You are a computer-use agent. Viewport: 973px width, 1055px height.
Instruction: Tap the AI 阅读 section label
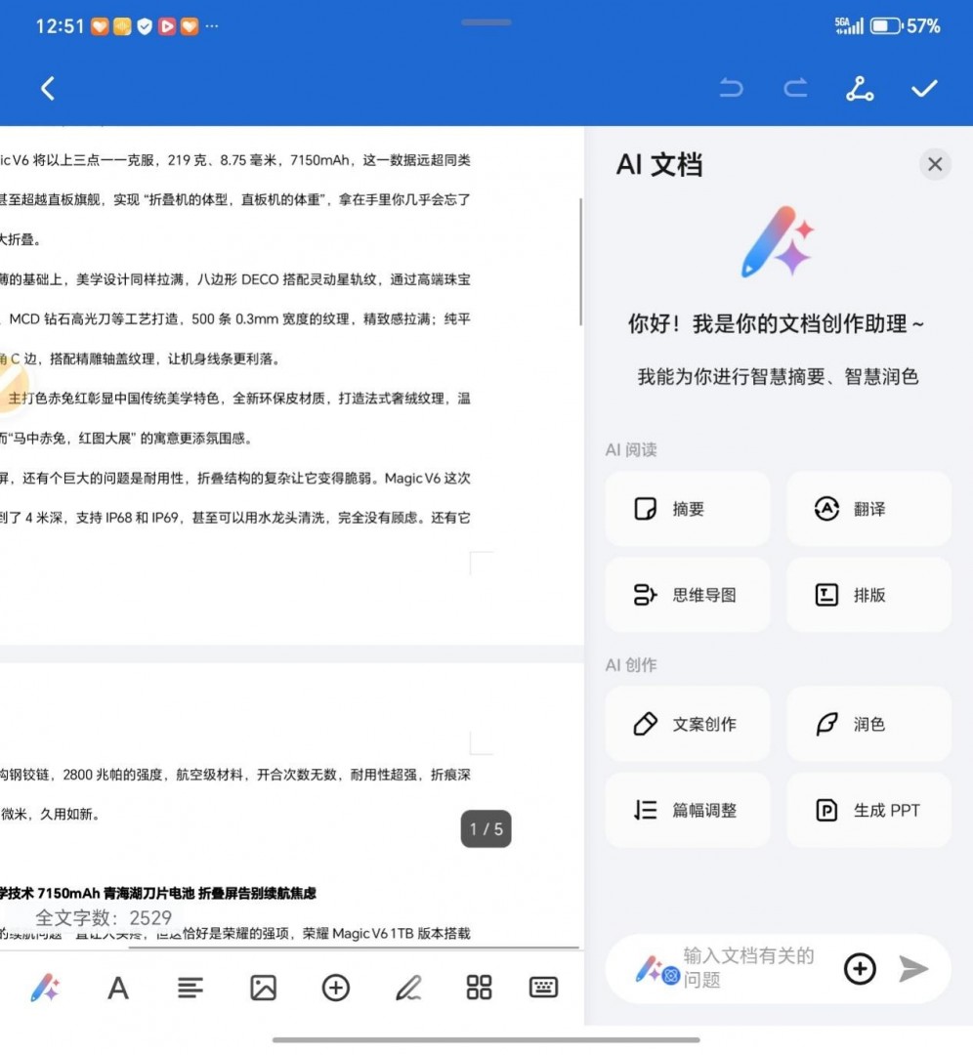[630, 449]
